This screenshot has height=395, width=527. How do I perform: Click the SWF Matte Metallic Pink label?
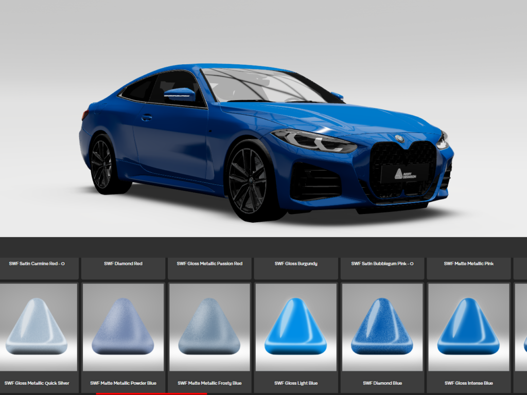point(468,264)
